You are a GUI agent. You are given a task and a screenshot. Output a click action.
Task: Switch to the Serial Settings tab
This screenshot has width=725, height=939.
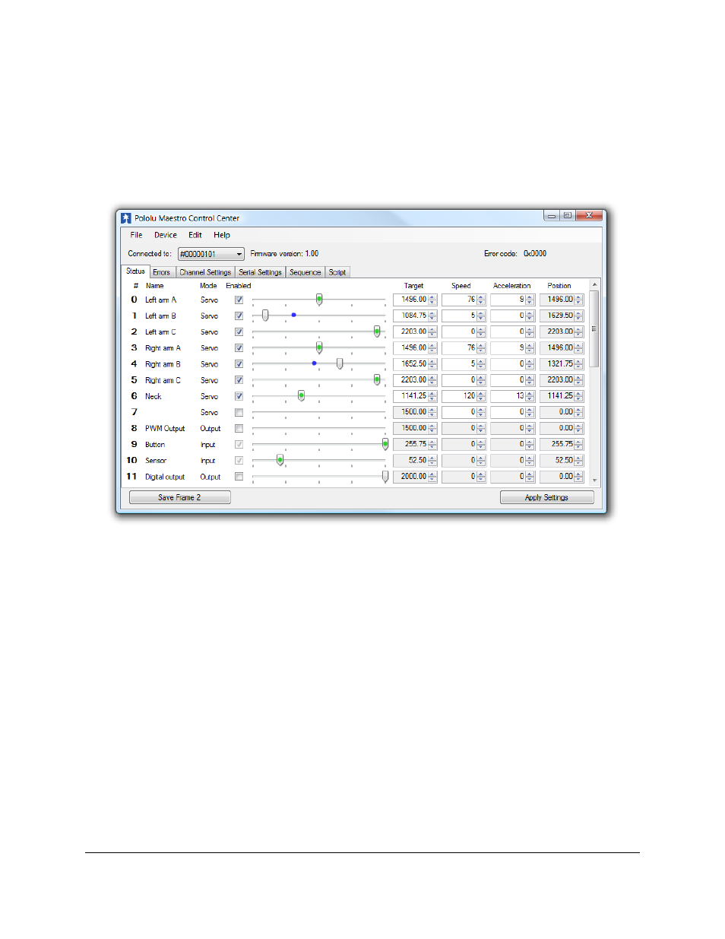[x=260, y=272]
